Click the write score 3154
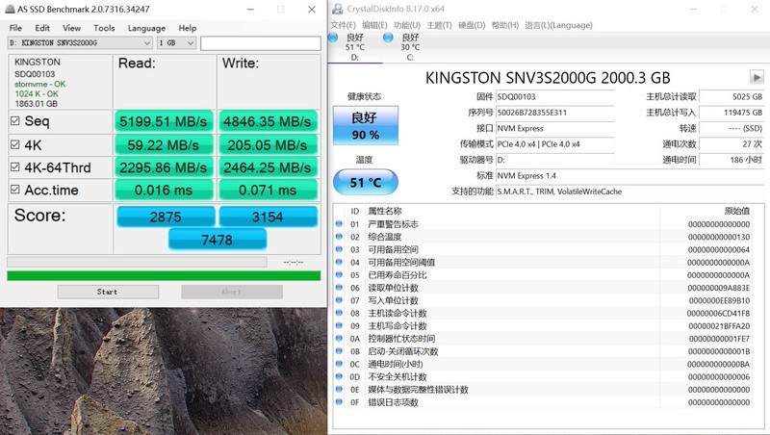Screen dimensions: 770x435 point(268,217)
